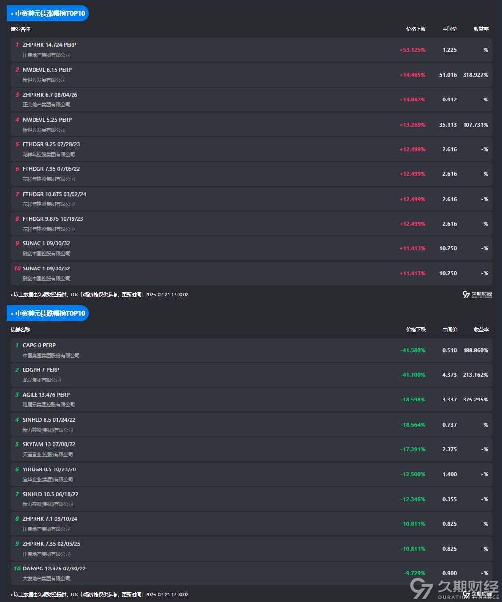Open the LOGPH 7 PERP bond entry
Viewport: 502px width, 602px height.
41,370
